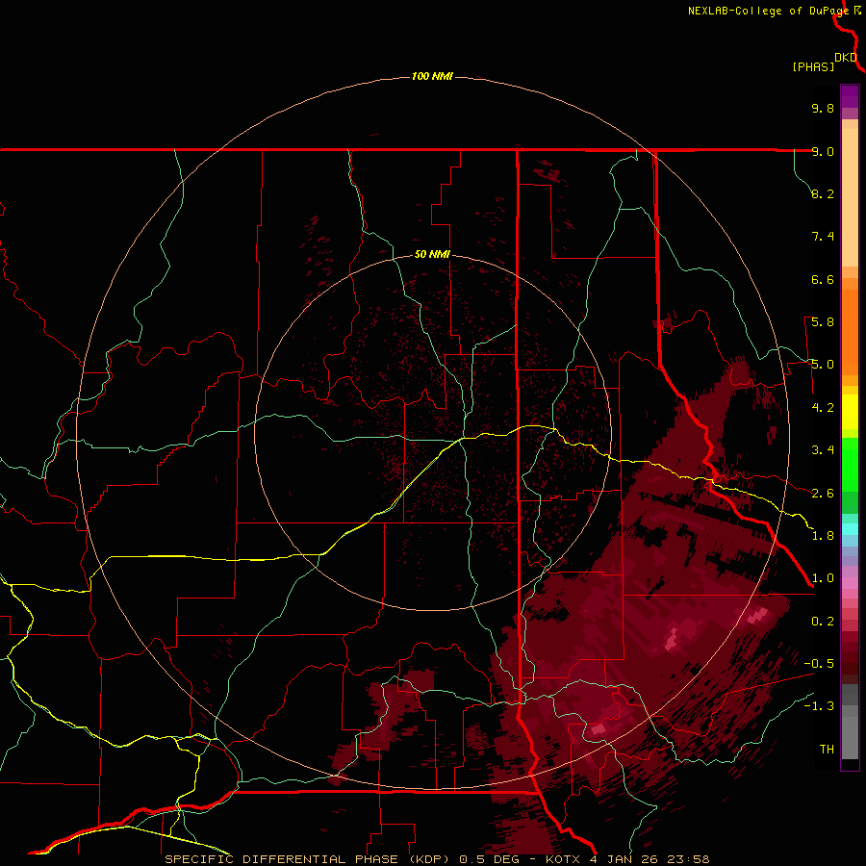The width and height of the screenshot is (866, 866).
Task: Pick the gray band at the color scale bottom
Action: (850, 734)
